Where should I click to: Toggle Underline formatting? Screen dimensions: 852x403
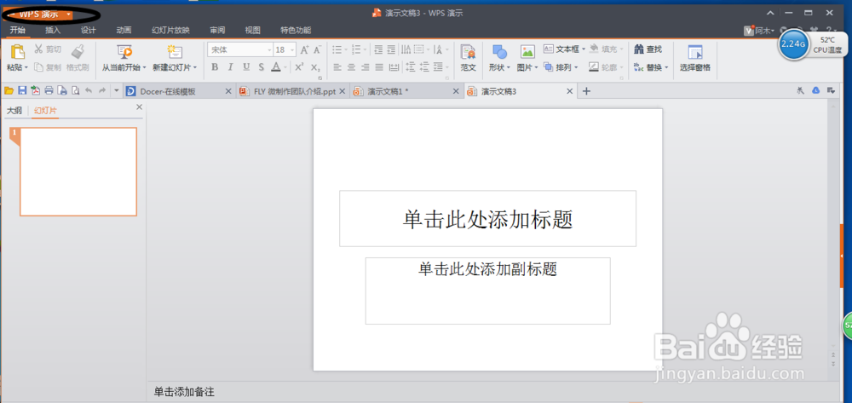[x=246, y=67]
